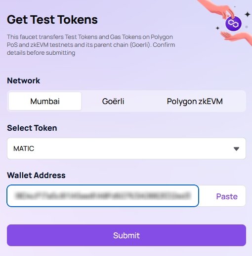Image resolution: width=252 pixels, height=256 pixels.
Task: Click the faucet description paragraph
Action: point(91,45)
